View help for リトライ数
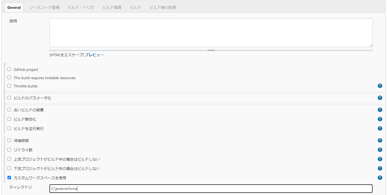The height and width of the screenshot is (195, 387). [x=380, y=150]
